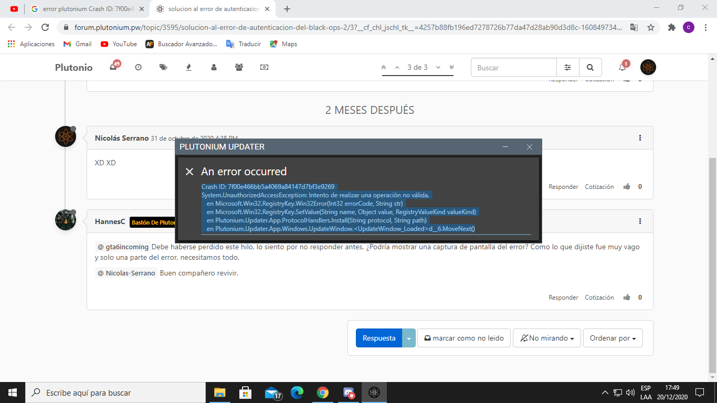Open a new Chrome tab
This screenshot has width=717, height=403.
coord(287,9)
